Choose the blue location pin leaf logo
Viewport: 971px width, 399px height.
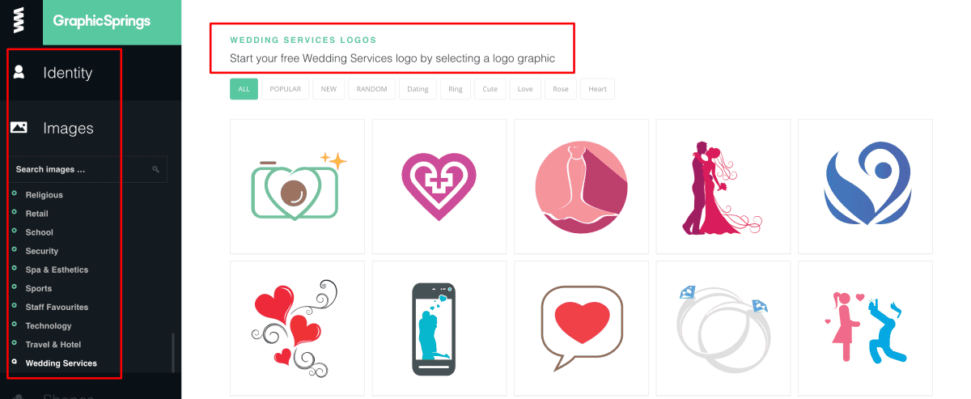[865, 186]
